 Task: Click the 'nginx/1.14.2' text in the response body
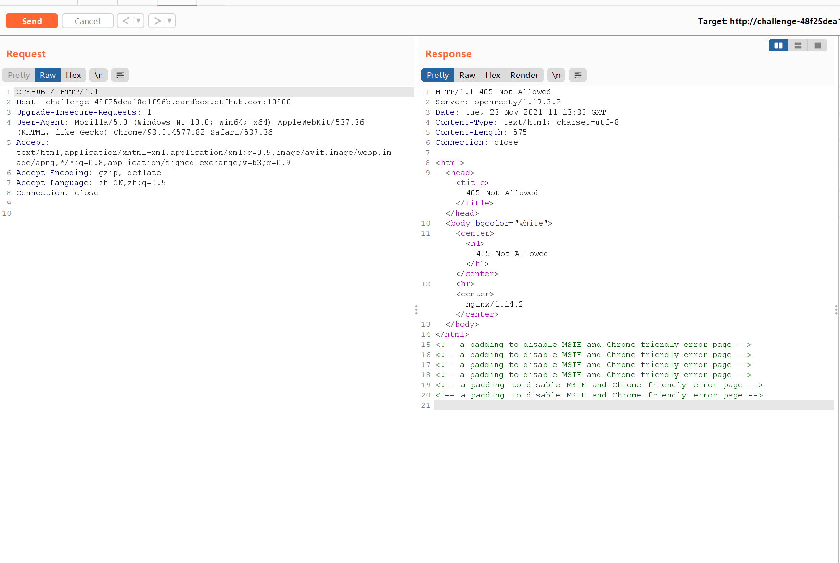pos(494,304)
